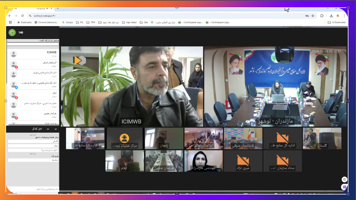Bookmark this page with the star icon
Screen dimensions: 356x200
click(x=313, y=16)
